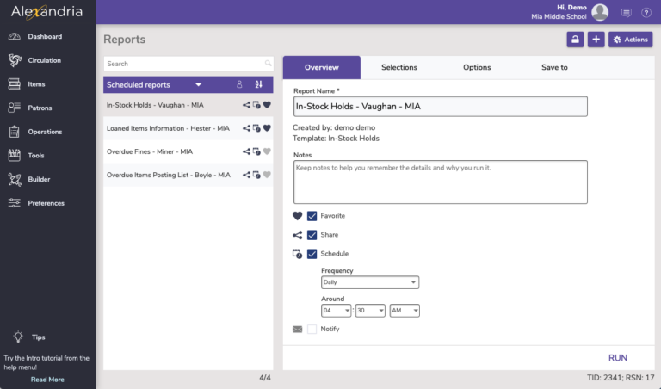This screenshot has width=661, height=389.
Task: Toggle the Share checkbox
Action: pos(312,235)
